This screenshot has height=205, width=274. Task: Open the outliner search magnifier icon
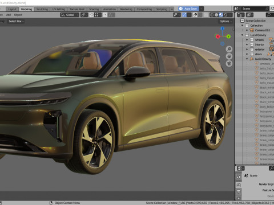pyautogui.click(x=269, y=15)
